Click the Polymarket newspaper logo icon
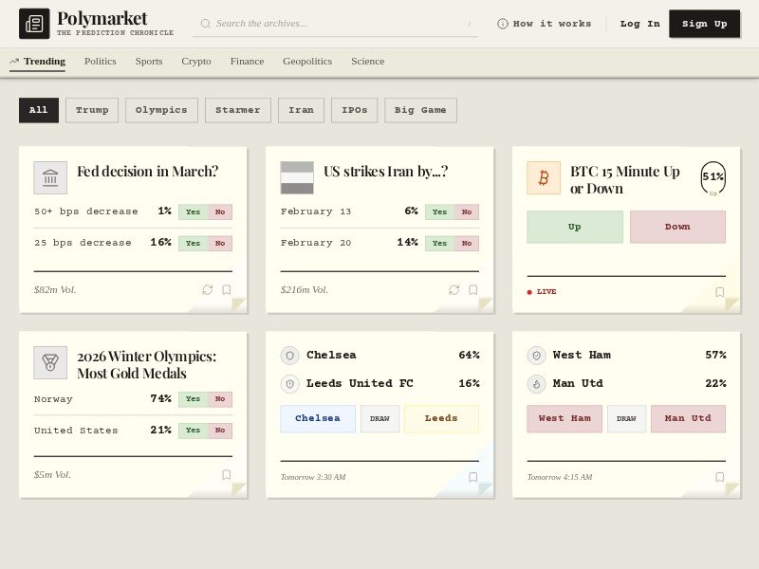The width and height of the screenshot is (759, 569). pyautogui.click(x=35, y=23)
